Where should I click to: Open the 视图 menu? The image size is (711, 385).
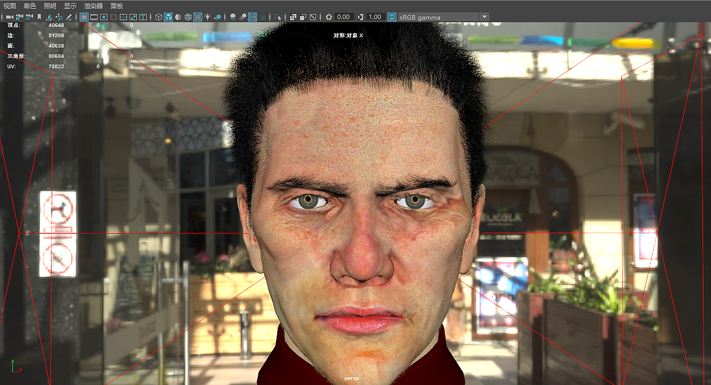[9, 6]
